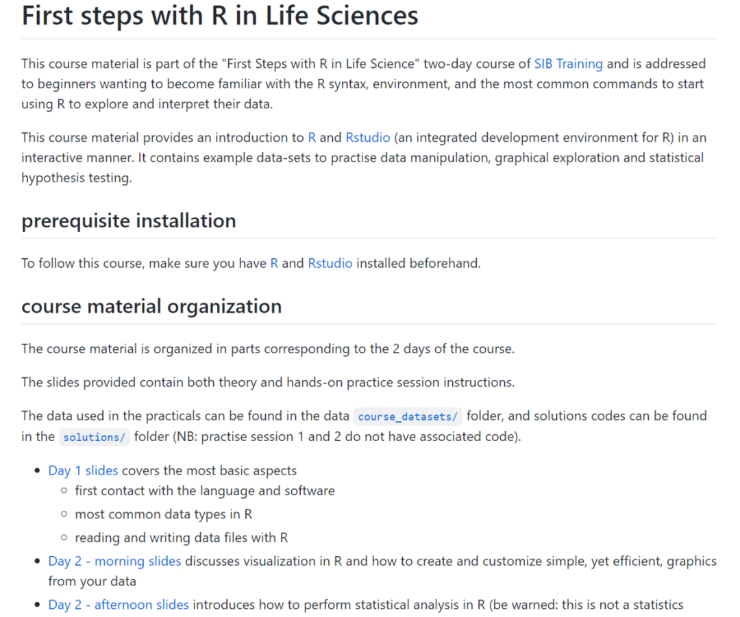The width and height of the screenshot is (740, 617).
Task: Click the 'covers the most basic aspects' text
Action: [x=209, y=470]
